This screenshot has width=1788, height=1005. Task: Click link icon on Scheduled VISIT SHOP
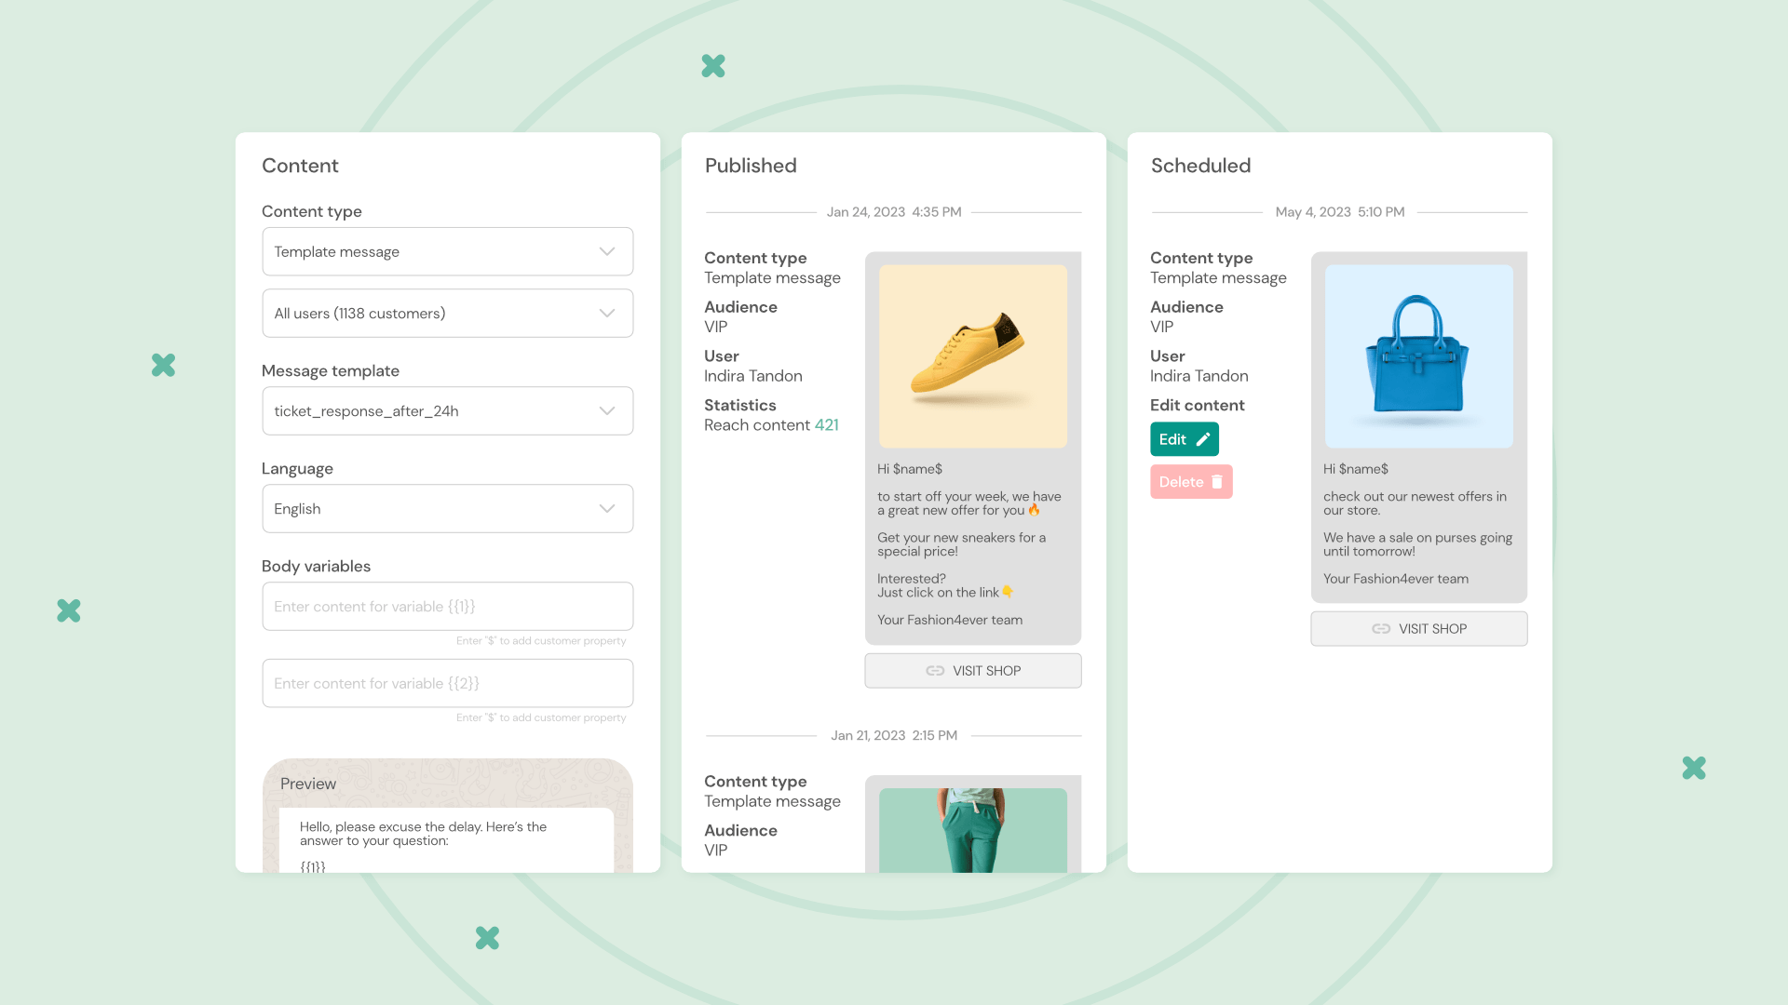click(1381, 629)
